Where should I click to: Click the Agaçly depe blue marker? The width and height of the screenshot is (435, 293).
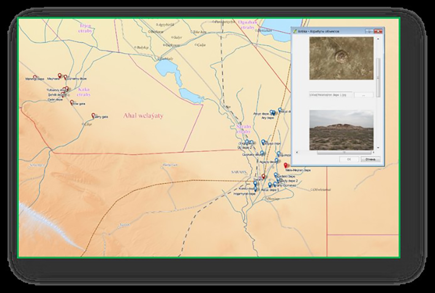pos(276,160)
